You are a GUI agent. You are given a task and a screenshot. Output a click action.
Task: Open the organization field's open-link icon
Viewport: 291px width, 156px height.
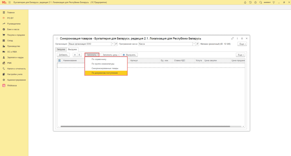(x=116, y=44)
